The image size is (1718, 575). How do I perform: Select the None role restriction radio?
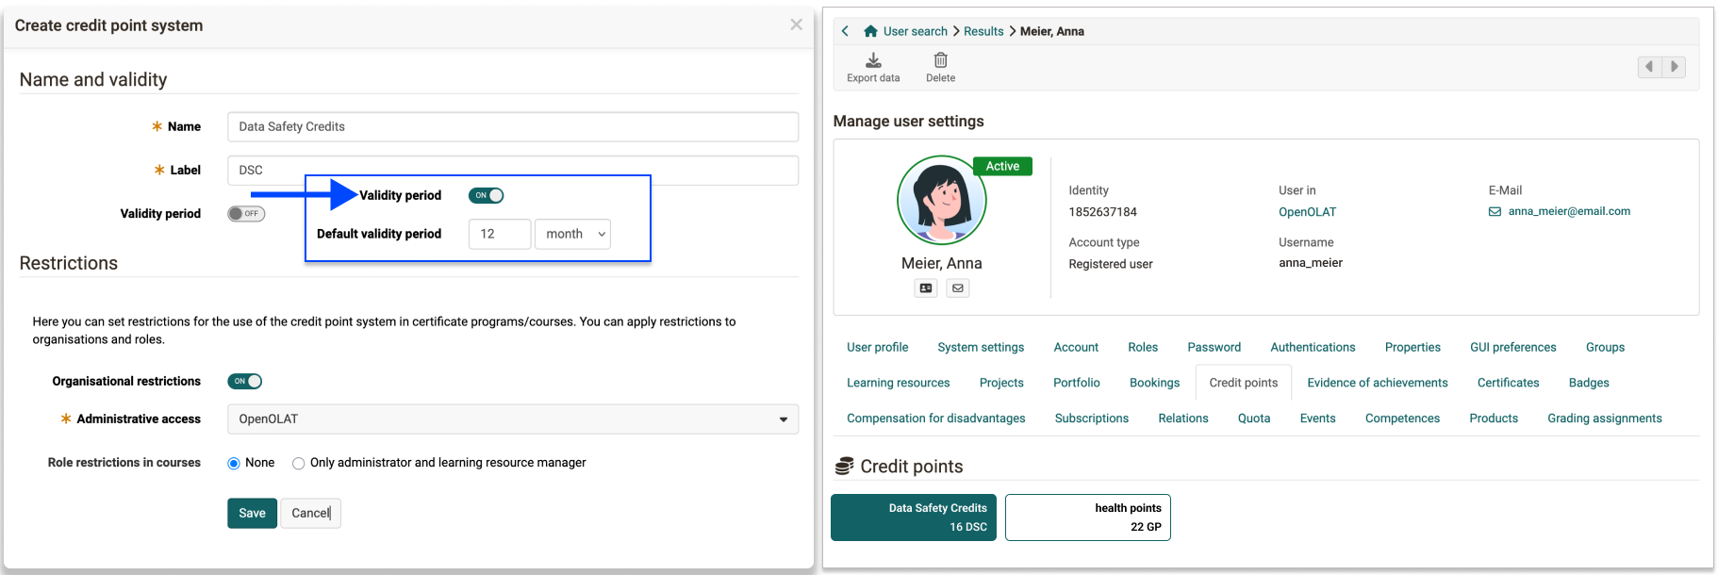[234, 464]
